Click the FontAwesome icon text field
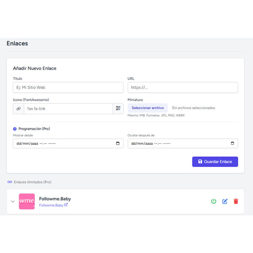The image size is (253, 253). 68,108
